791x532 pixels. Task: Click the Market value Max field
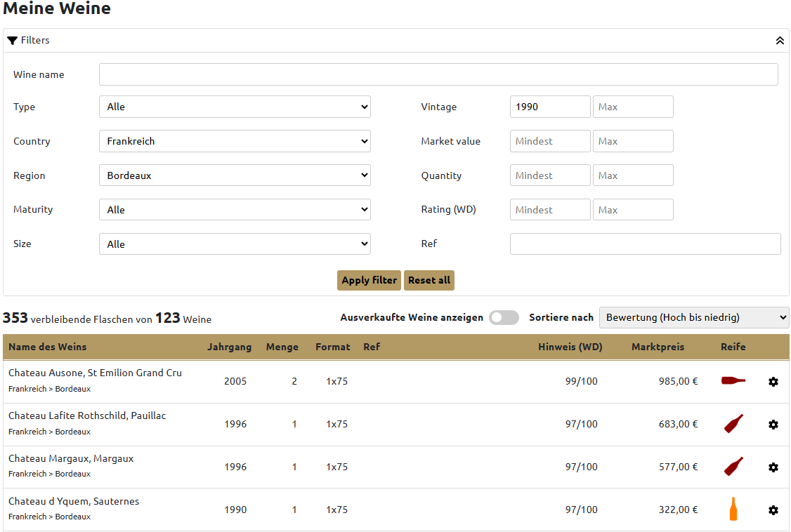tap(633, 141)
